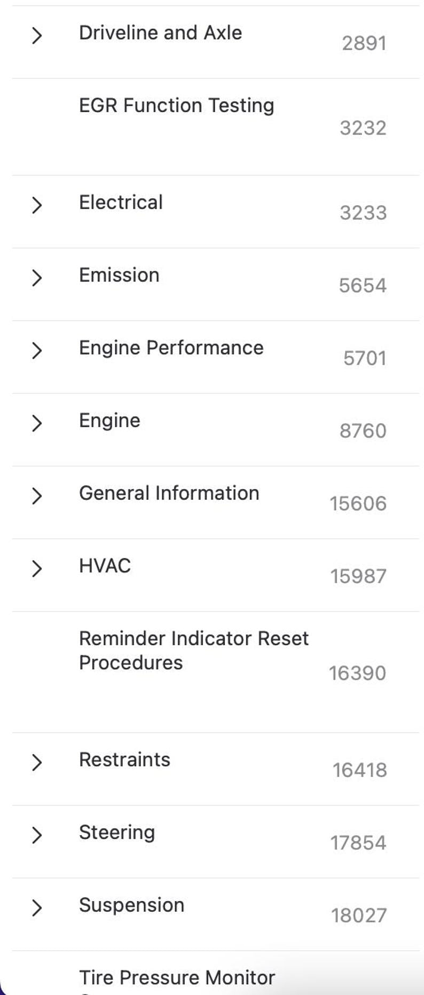The image size is (424, 995).
Task: Click count 15606 for General Information
Action: [358, 504]
